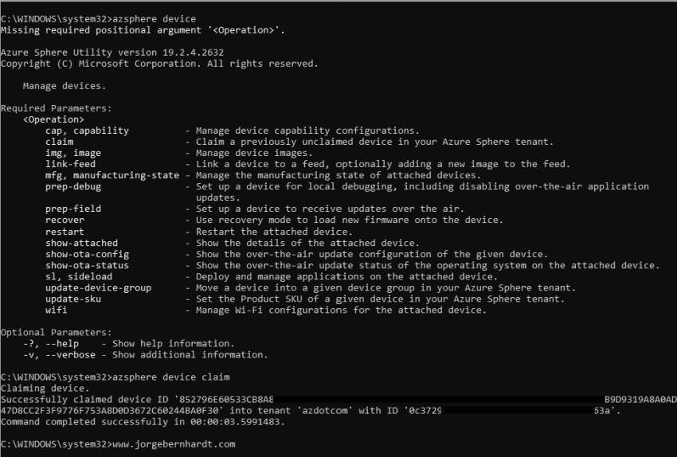Click the "show-attached" operation entry
The width and height of the screenshot is (677, 457).
pos(81,243)
